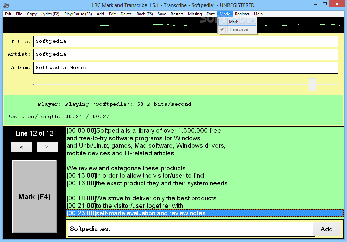Select highlighted line '[00:23.00]self-made evaluation and review notes.'
This screenshot has height=242, width=347.
pos(205,213)
